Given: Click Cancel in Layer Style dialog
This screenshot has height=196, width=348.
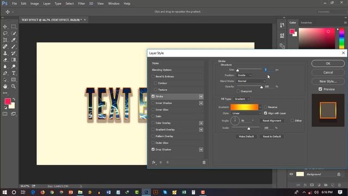Looking at the screenshot, I should tap(328, 72).
